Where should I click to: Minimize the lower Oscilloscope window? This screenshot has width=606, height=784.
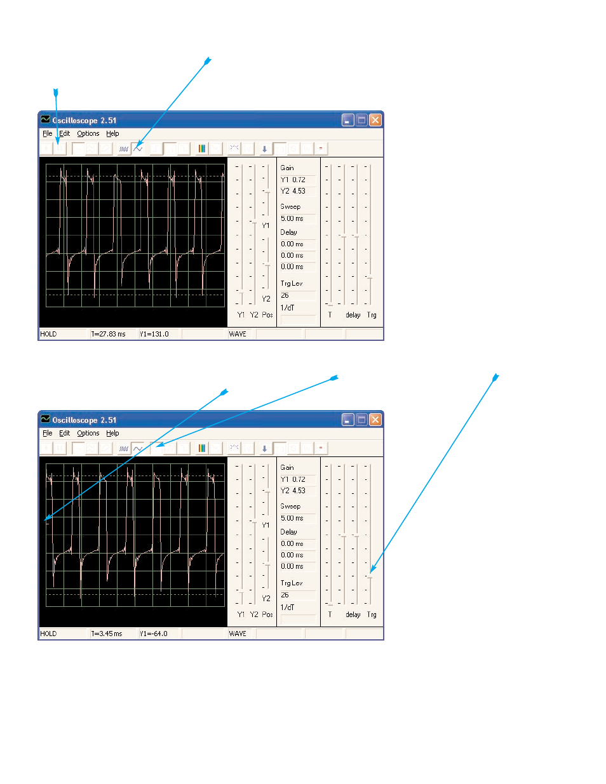point(347,420)
